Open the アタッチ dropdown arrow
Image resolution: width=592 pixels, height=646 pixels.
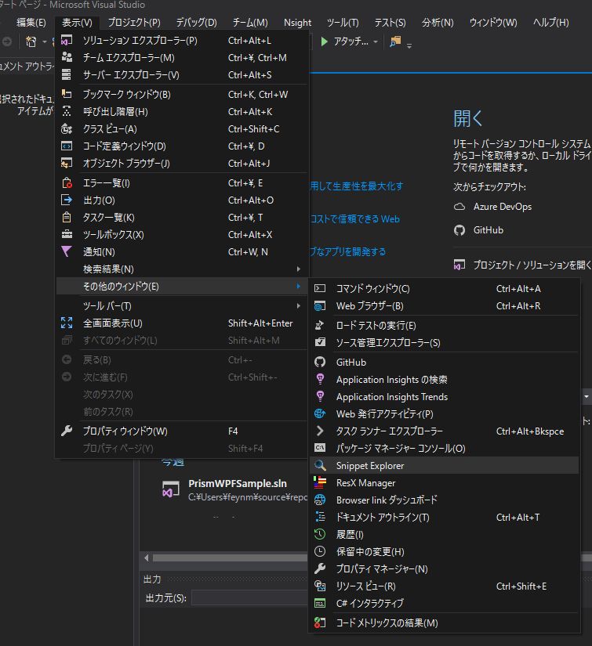(x=376, y=42)
